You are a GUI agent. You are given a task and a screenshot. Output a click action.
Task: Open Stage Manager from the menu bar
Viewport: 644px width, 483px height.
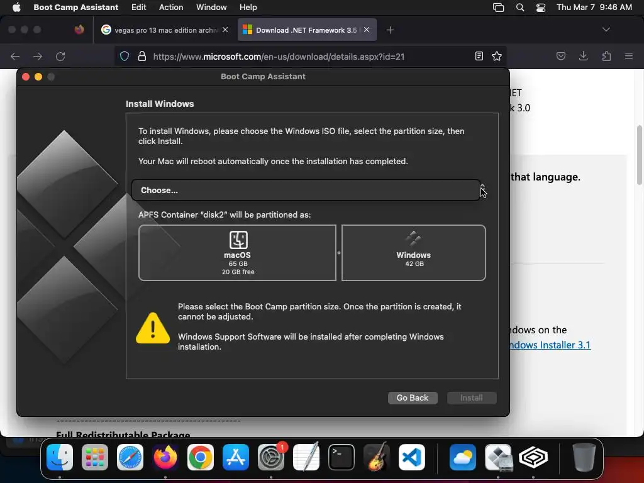point(498,8)
